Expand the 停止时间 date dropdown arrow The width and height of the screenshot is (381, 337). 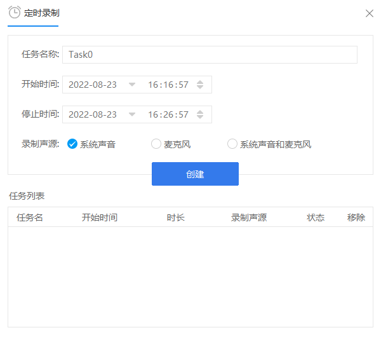click(x=132, y=114)
